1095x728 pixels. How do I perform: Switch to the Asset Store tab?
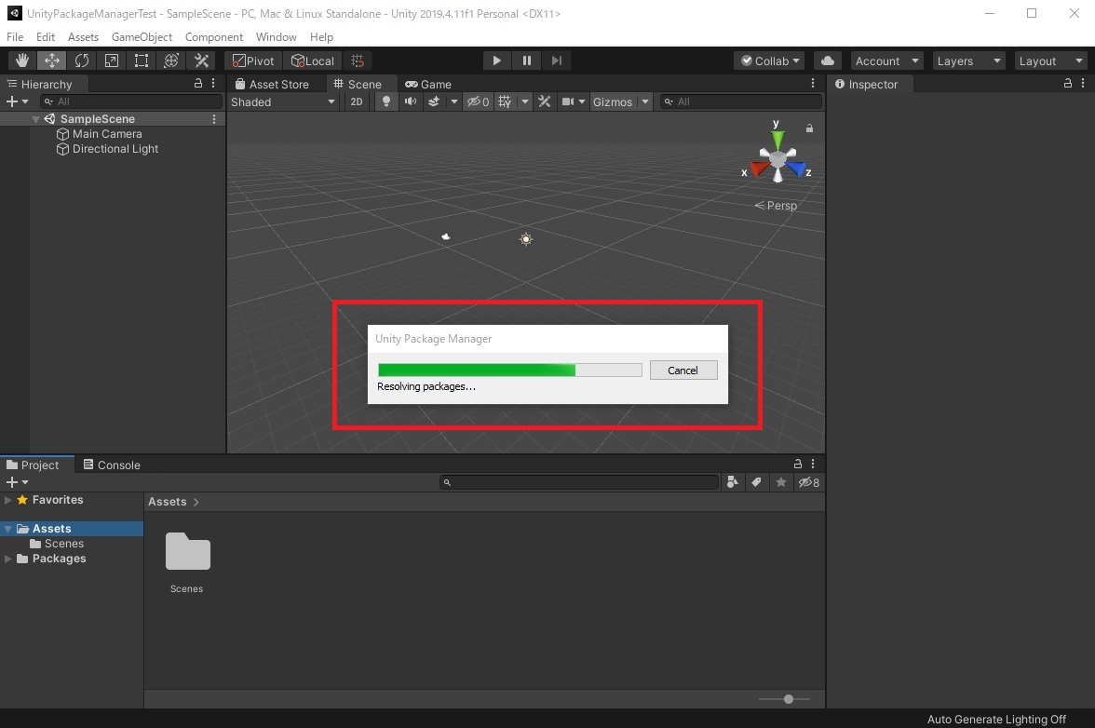coord(272,84)
